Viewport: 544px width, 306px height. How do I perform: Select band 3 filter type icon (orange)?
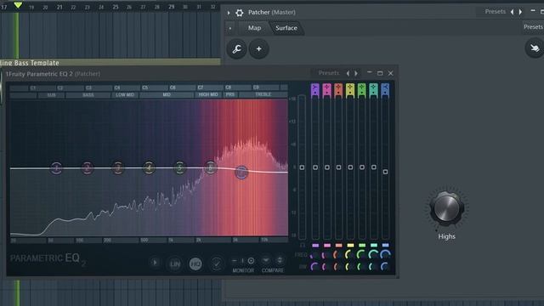(x=338, y=90)
